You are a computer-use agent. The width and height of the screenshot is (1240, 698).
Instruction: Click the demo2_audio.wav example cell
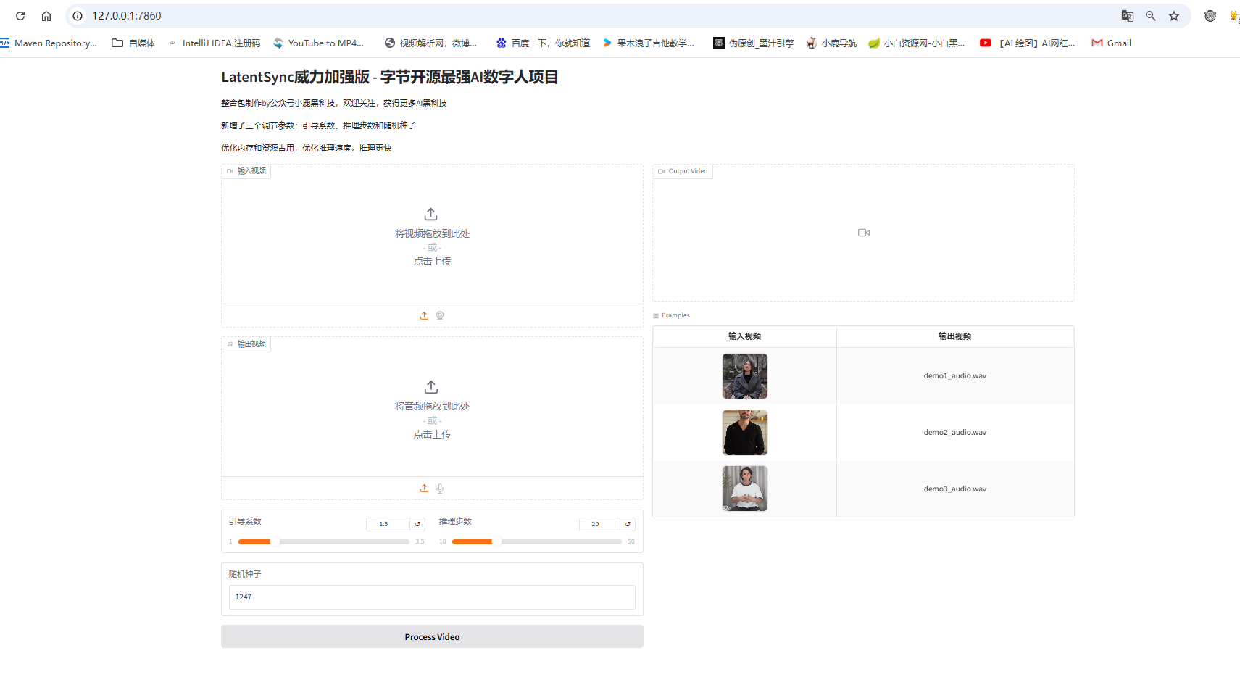tap(954, 433)
